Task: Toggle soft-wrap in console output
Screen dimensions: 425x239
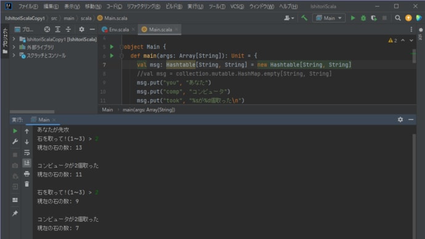Action: (x=26, y=152)
